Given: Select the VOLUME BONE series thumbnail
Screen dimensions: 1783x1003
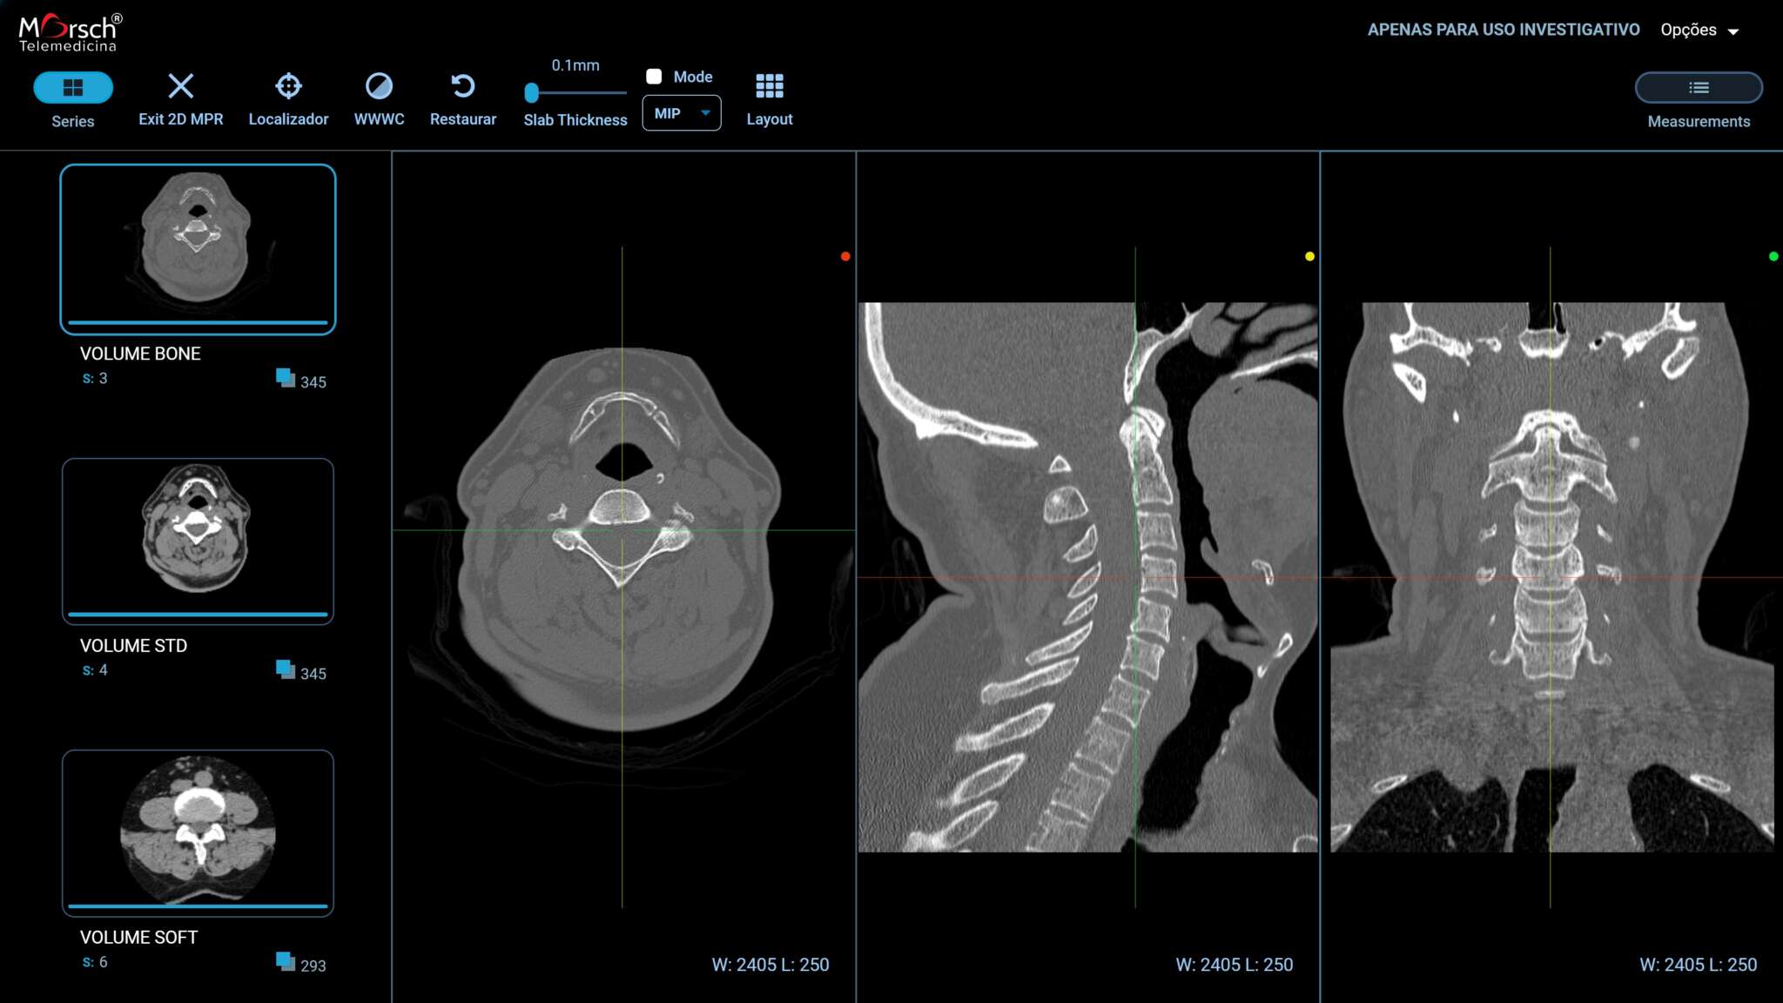Looking at the screenshot, I should click(198, 249).
